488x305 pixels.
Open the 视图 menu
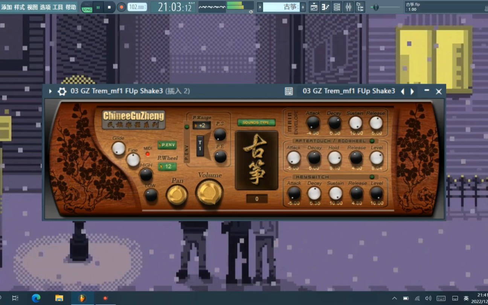pos(32,7)
